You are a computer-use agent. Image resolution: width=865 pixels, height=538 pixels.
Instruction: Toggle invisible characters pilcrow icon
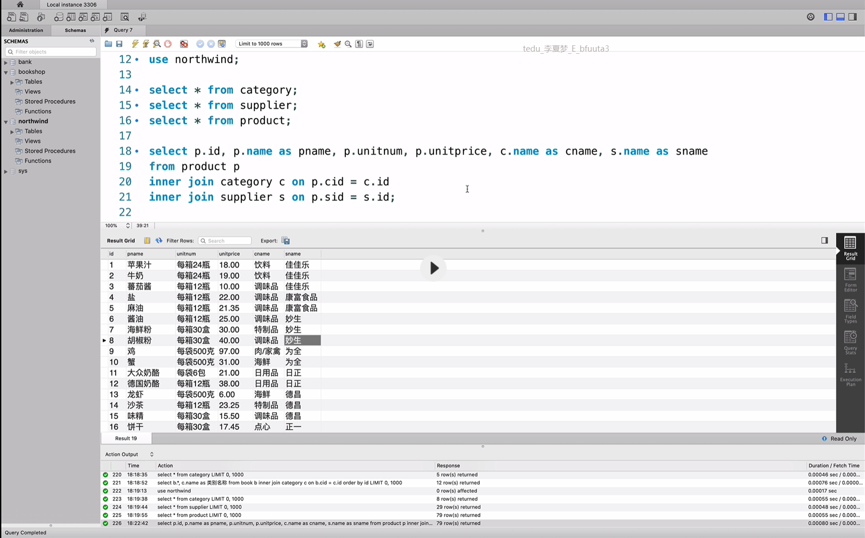pyautogui.click(x=359, y=44)
